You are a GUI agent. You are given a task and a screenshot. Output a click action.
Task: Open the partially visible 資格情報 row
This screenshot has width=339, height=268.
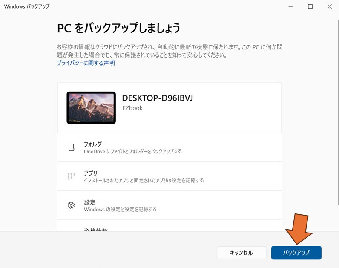[x=96, y=230]
